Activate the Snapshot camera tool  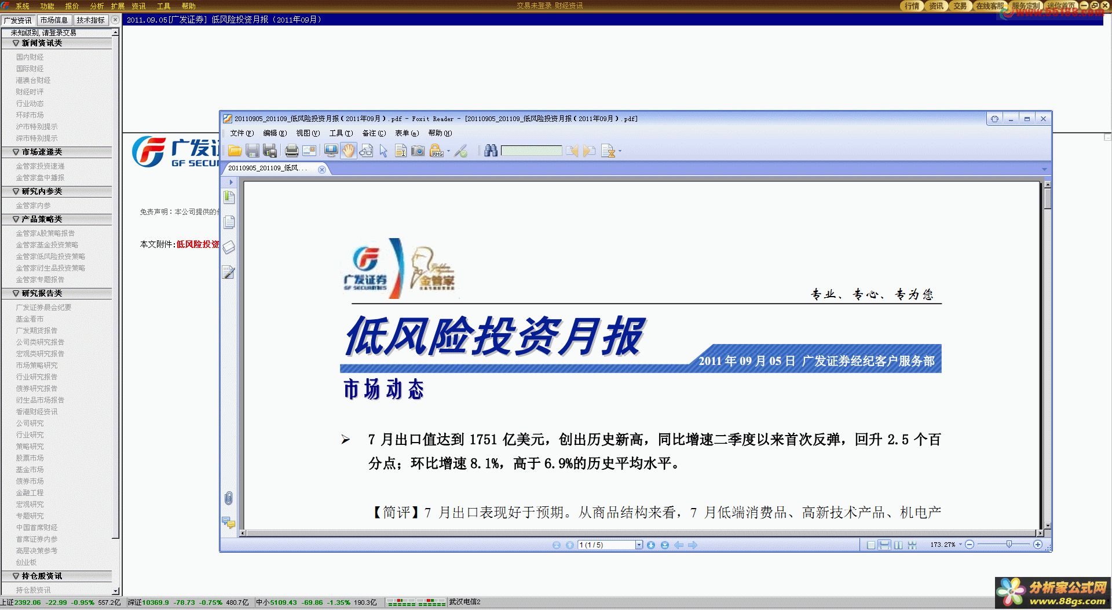[x=418, y=151]
